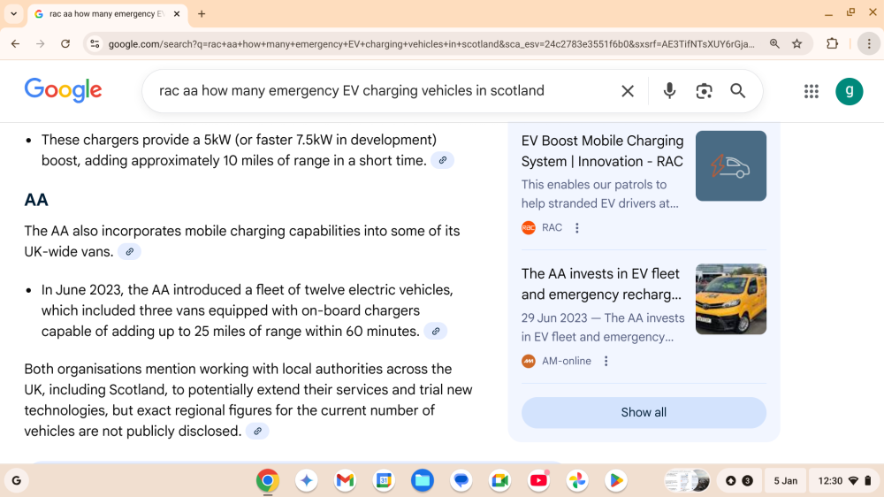Image resolution: width=884 pixels, height=497 pixels.
Task: Open Google Calendar from the shelf
Action: [x=384, y=481]
